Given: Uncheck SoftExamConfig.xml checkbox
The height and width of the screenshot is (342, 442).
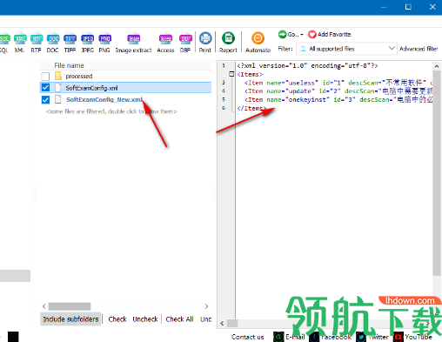Looking at the screenshot, I should point(45,88).
